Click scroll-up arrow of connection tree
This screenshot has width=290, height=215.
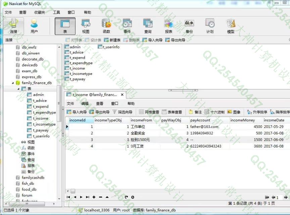59,47
